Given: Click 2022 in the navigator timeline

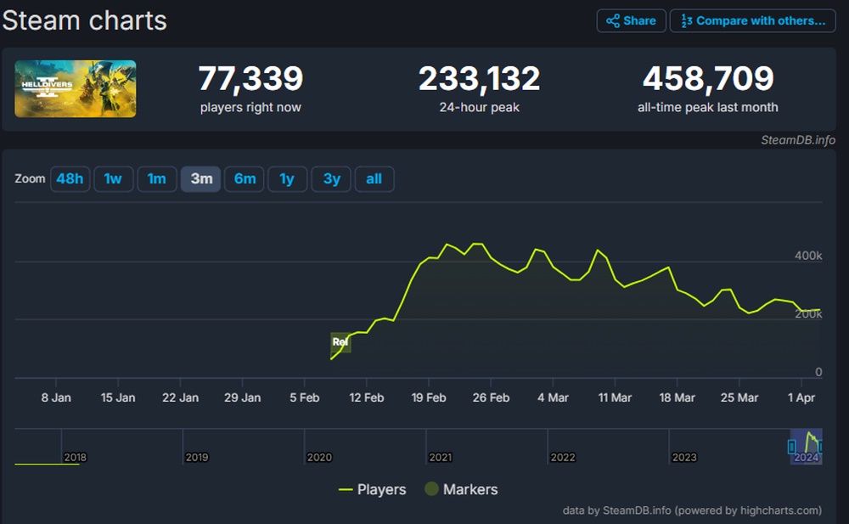Looking at the screenshot, I should pyautogui.click(x=563, y=458).
